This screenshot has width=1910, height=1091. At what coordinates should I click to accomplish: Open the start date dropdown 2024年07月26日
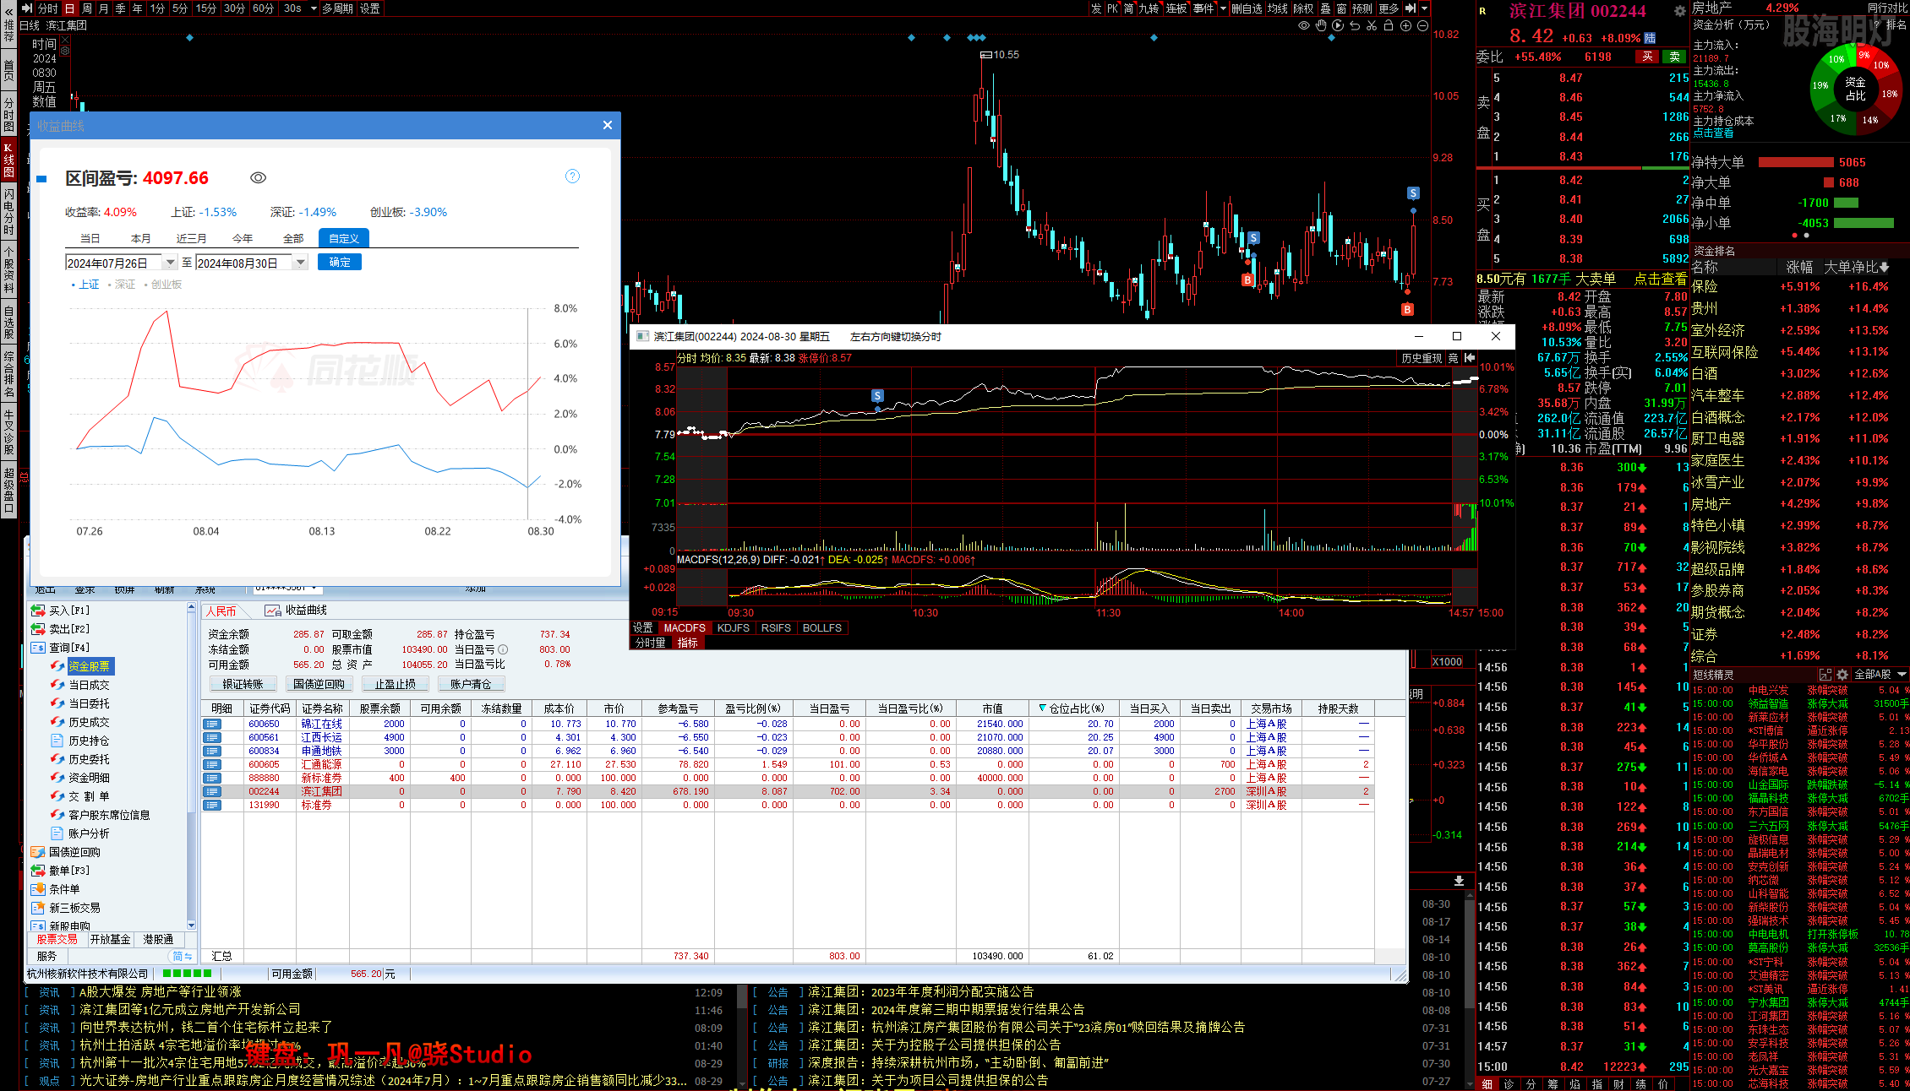coord(170,263)
